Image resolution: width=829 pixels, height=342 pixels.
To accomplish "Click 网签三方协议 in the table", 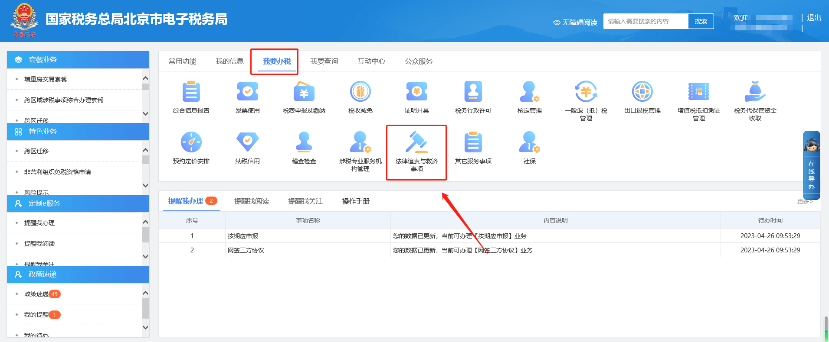I will pos(246,250).
